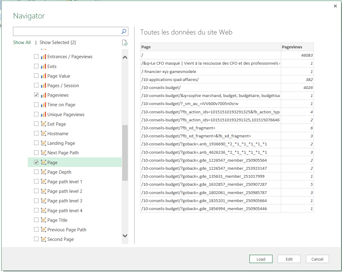Click the Page Title dimension icon
The image size is (342, 272).
pyautogui.click(x=44, y=220)
